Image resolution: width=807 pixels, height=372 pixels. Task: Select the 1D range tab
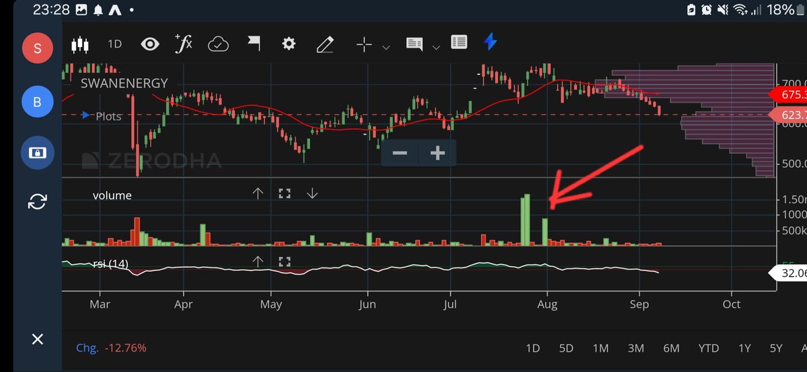pyautogui.click(x=533, y=348)
